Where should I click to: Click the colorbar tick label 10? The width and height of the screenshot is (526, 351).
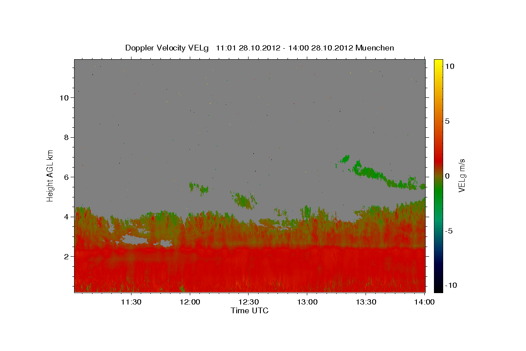pyautogui.click(x=449, y=66)
